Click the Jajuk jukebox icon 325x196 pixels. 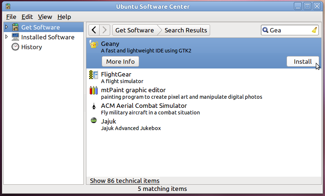tap(94, 121)
